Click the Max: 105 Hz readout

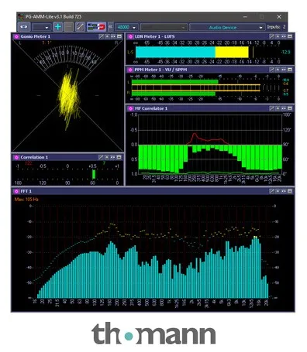pos(26,200)
